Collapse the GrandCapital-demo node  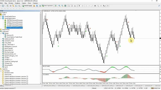point(1,18)
